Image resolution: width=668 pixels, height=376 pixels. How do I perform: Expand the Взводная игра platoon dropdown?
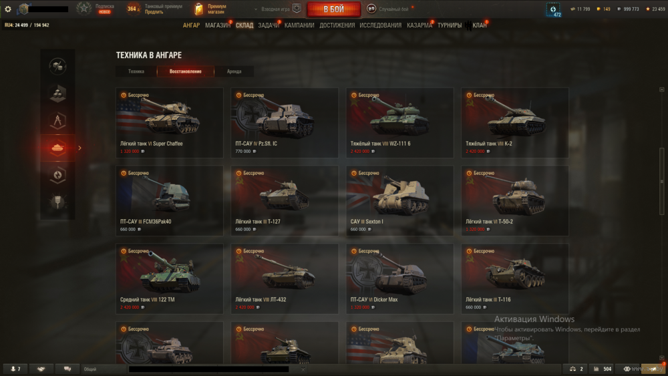pyautogui.click(x=277, y=9)
